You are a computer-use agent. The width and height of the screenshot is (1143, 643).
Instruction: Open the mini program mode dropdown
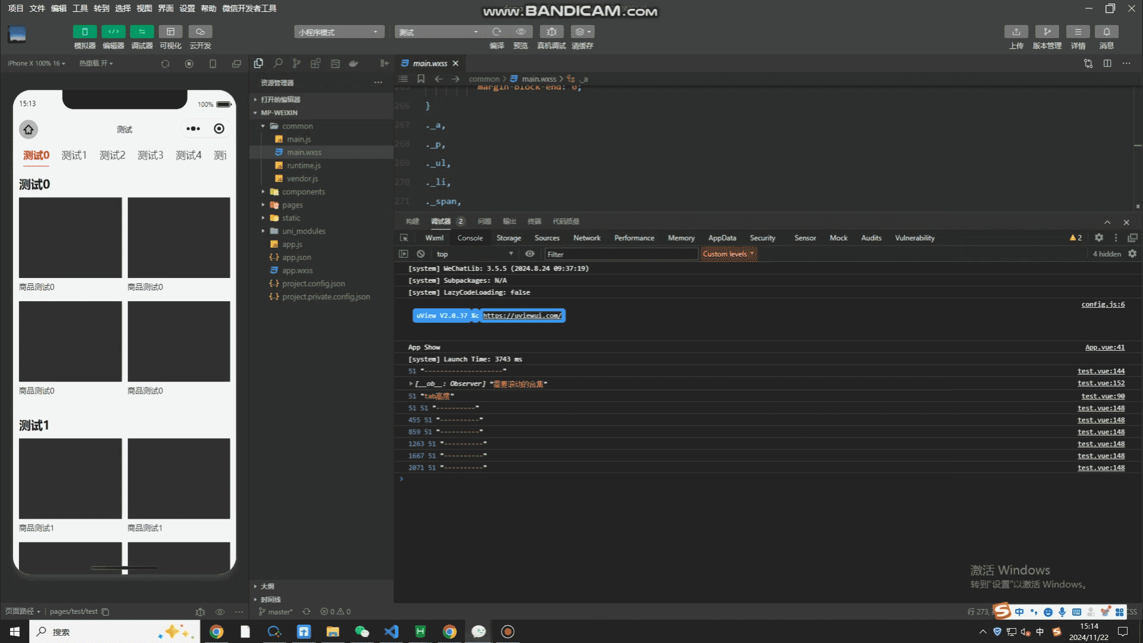click(338, 32)
